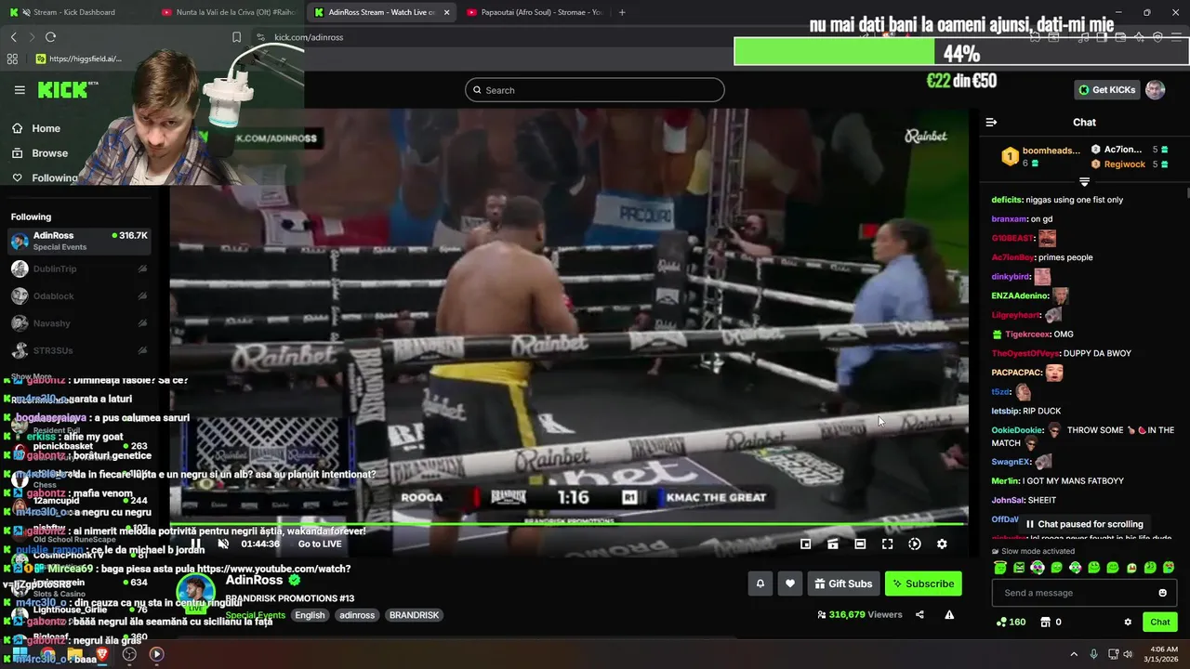
Task: Select AdinRoss in Following list
Action: (x=79, y=241)
